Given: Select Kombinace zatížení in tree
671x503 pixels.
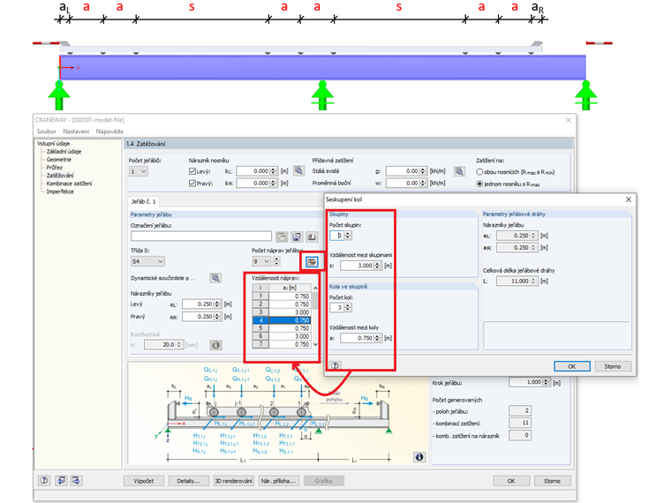Looking at the screenshot, I should click(69, 184).
